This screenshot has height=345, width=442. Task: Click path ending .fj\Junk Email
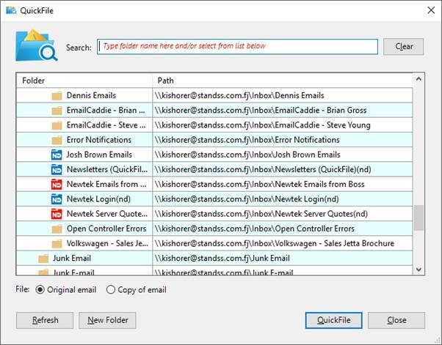coord(222,258)
